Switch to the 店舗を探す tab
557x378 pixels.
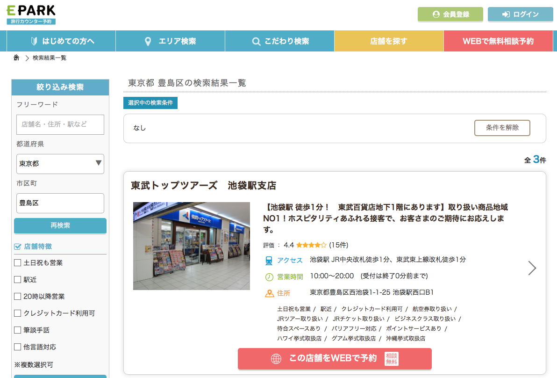[389, 41]
